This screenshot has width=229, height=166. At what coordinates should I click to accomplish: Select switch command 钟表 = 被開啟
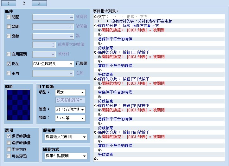[x=159, y=30]
